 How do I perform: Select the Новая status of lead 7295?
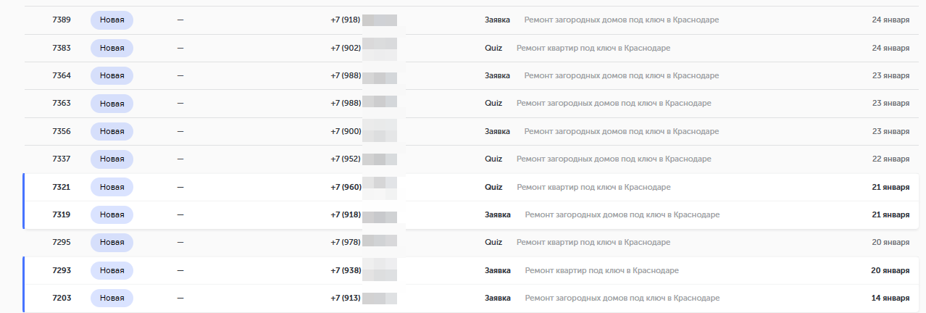(112, 242)
